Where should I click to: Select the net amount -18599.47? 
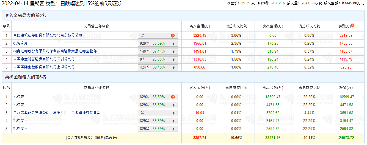point(346,97)
